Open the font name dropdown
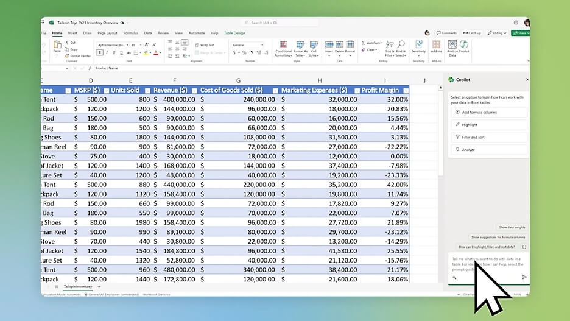 click(x=128, y=45)
